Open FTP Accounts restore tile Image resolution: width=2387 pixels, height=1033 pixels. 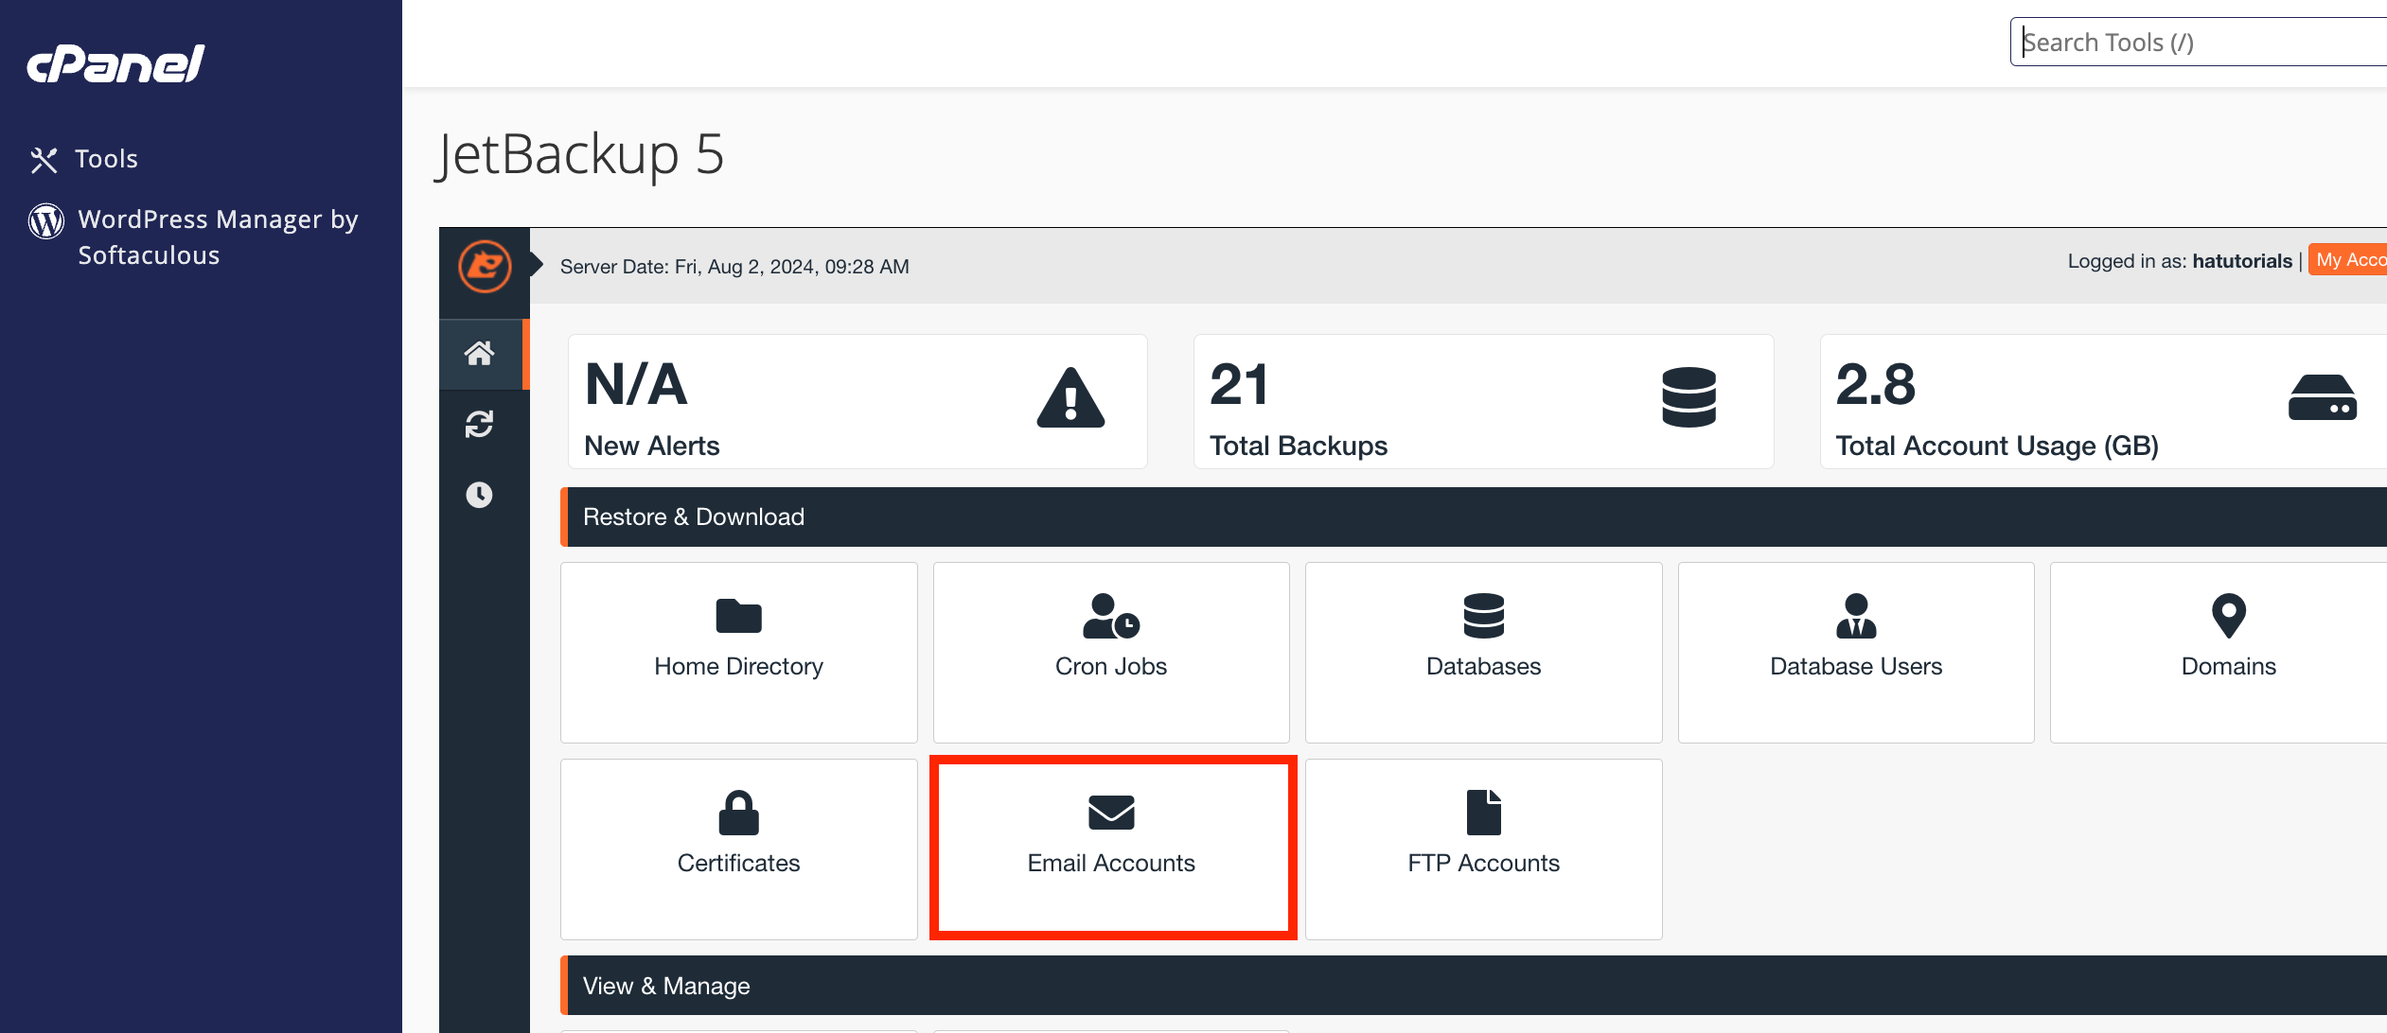pos(1484,849)
